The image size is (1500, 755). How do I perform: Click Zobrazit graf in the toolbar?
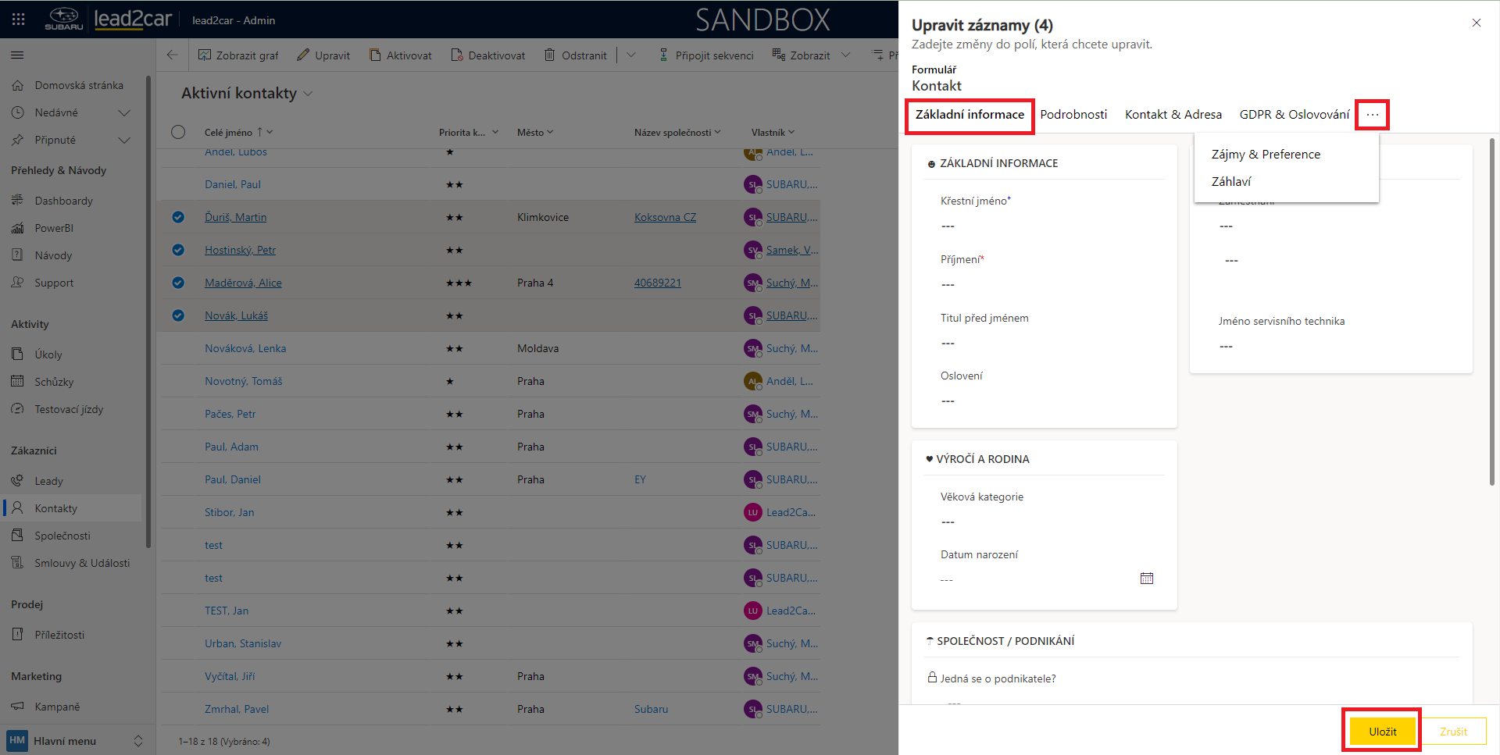click(x=238, y=55)
